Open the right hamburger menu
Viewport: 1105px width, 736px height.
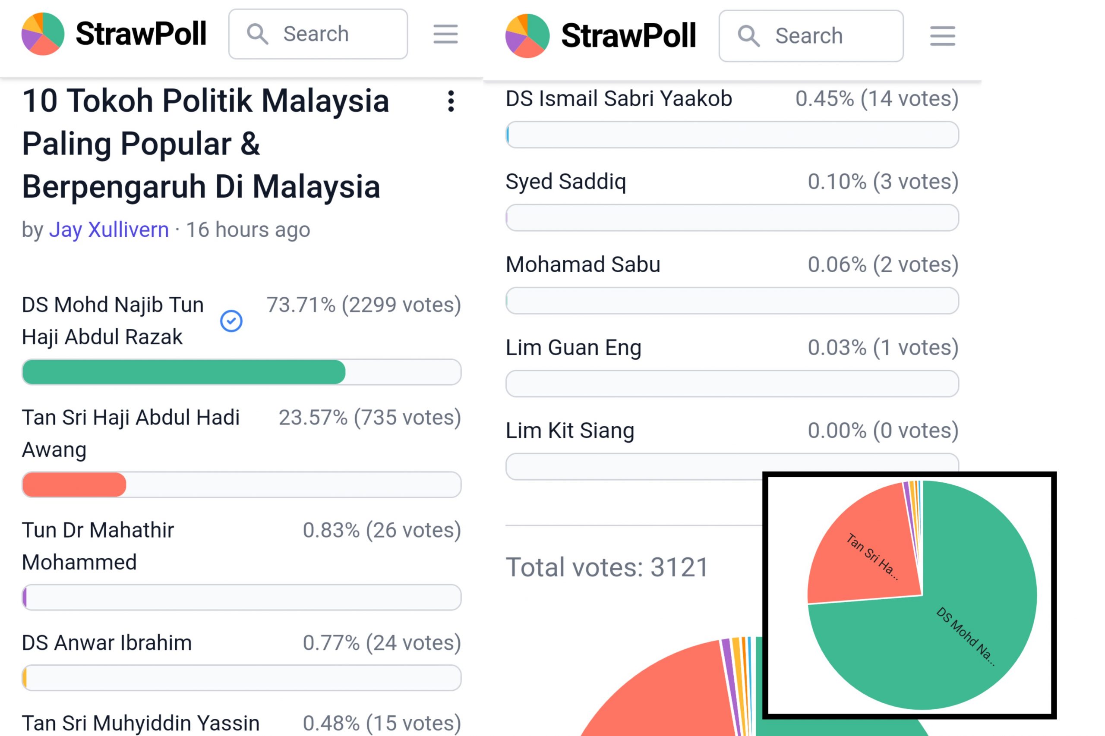pos(942,36)
